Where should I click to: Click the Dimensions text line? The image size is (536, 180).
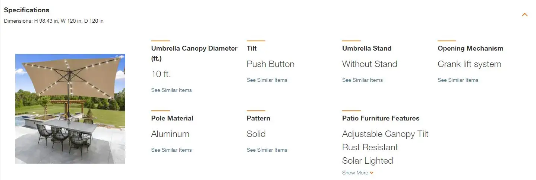click(54, 21)
